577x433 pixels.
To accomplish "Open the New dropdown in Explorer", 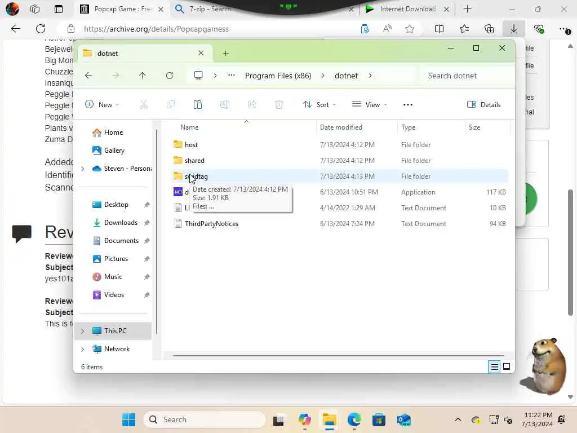I will pos(102,104).
